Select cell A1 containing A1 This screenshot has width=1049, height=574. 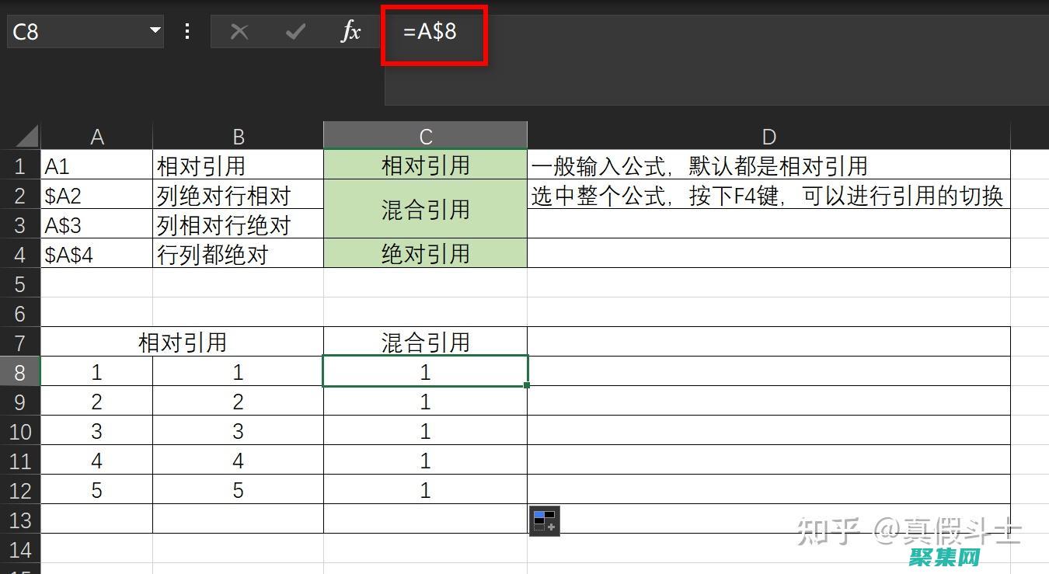tap(97, 165)
